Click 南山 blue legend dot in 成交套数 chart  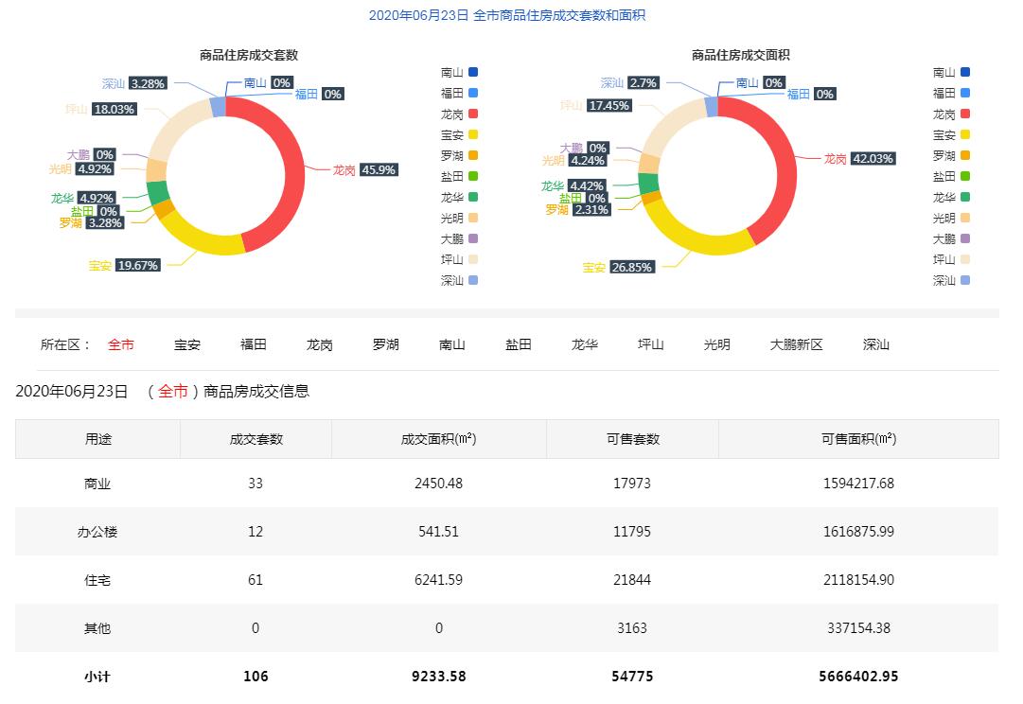[x=472, y=72]
